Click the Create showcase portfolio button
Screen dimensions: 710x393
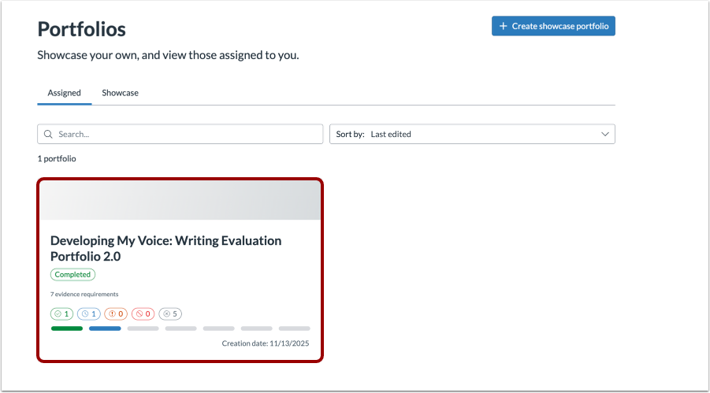pos(553,26)
